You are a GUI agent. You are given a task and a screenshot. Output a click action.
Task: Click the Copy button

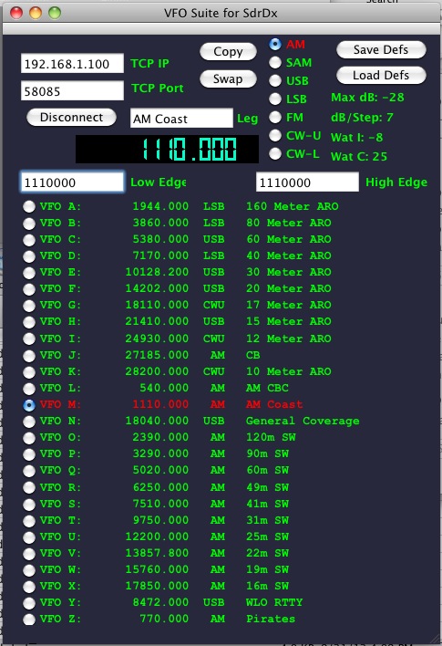click(228, 51)
